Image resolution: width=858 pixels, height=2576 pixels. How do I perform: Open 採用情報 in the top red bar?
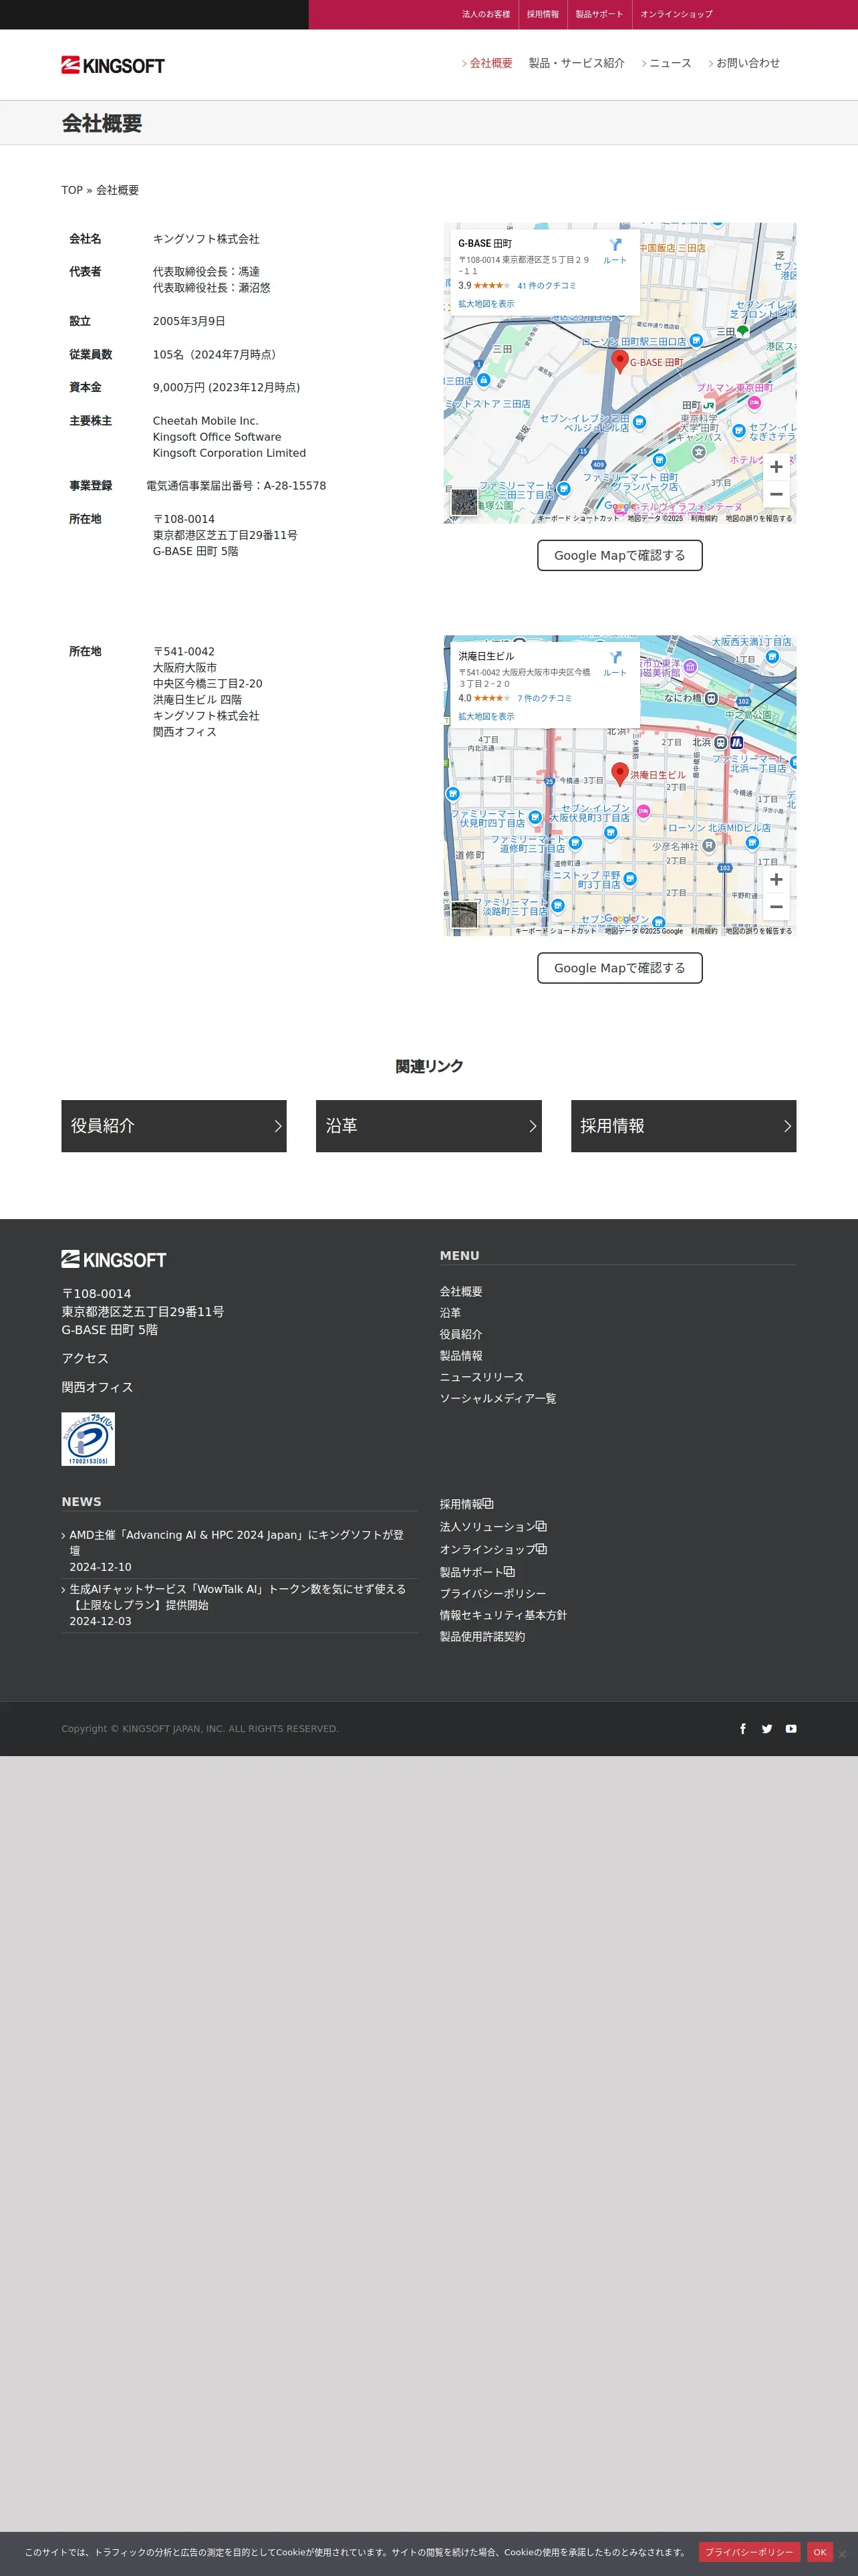(543, 14)
